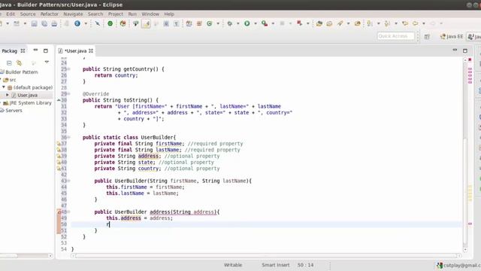Screen dimensions: 481x271
Task: Click the Open Perspective icon
Action: pos(427,37)
